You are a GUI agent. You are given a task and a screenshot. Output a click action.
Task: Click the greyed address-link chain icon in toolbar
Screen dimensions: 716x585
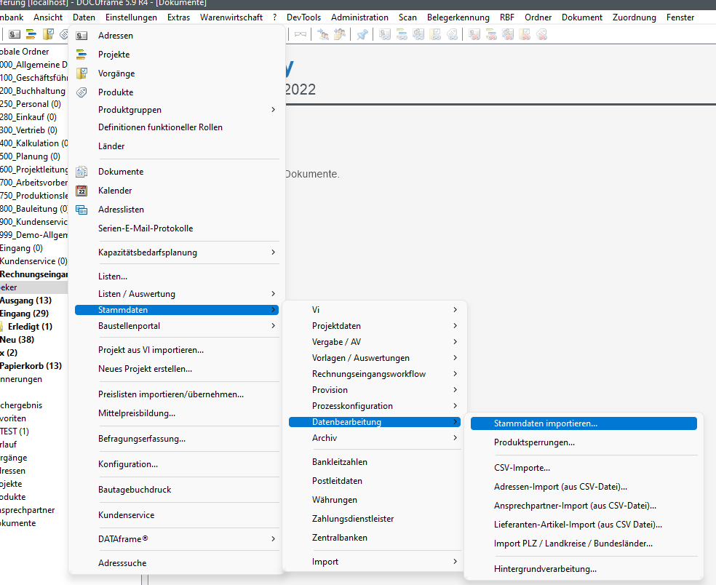tap(385, 34)
